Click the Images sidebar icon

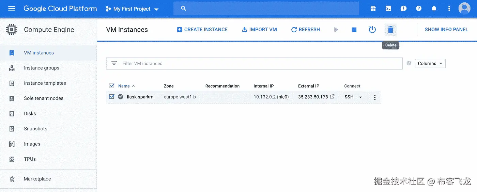12,144
